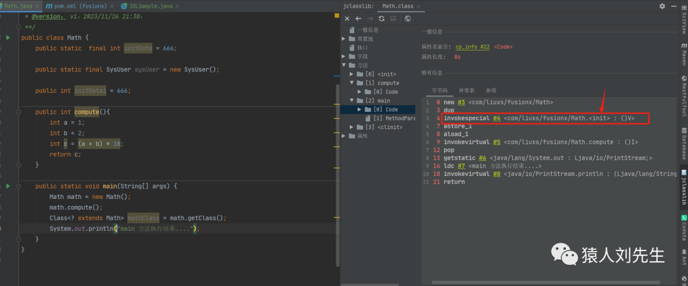Click the folder icon beside 常量池
The image size is (688, 286).
pyautogui.click(x=352, y=39)
